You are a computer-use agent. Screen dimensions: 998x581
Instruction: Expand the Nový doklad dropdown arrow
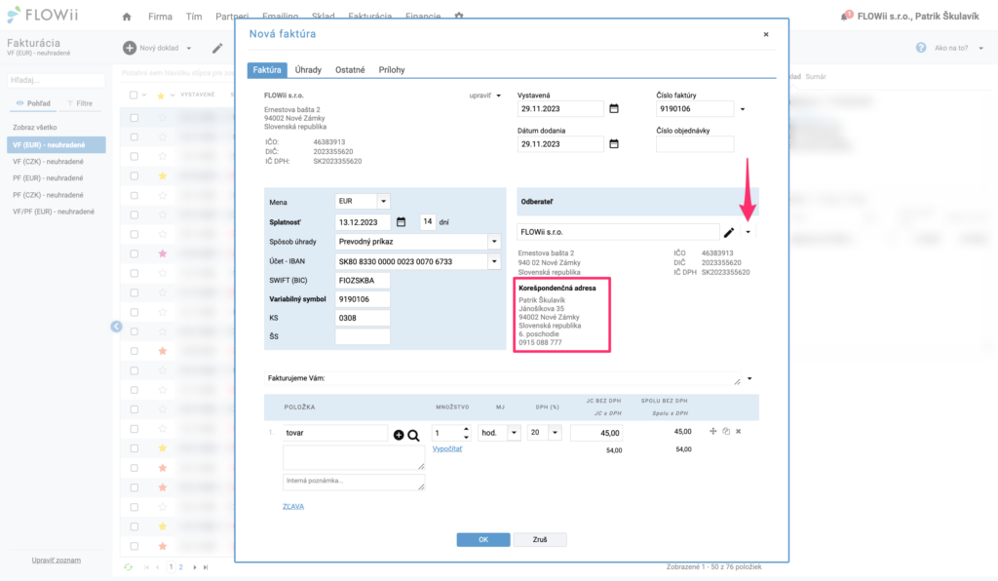(189, 49)
